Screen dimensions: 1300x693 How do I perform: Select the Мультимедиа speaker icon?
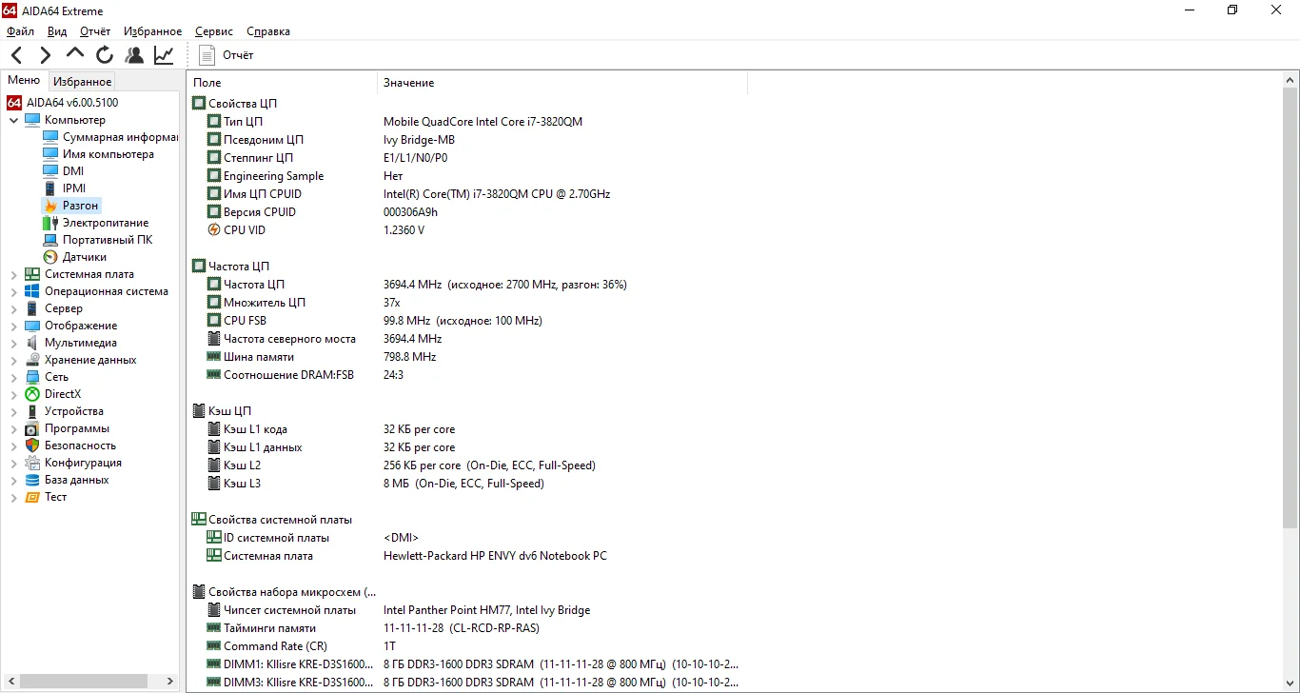tap(32, 343)
